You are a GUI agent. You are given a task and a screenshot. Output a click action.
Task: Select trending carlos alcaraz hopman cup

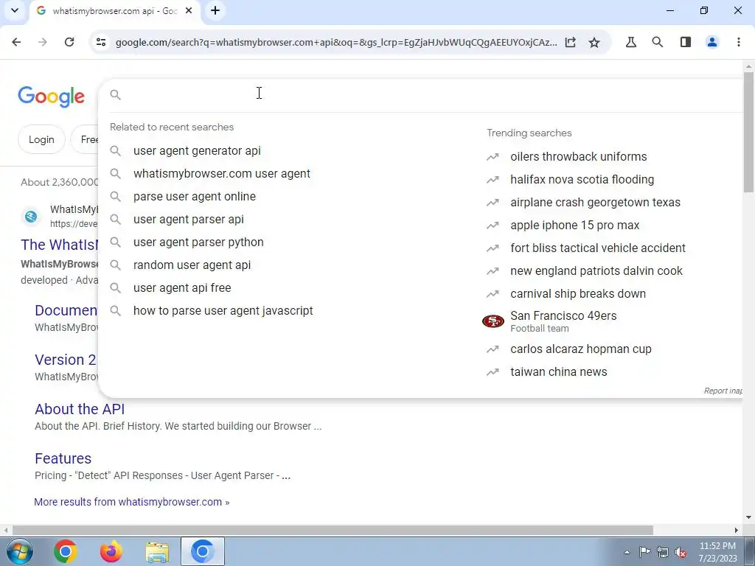click(x=581, y=349)
